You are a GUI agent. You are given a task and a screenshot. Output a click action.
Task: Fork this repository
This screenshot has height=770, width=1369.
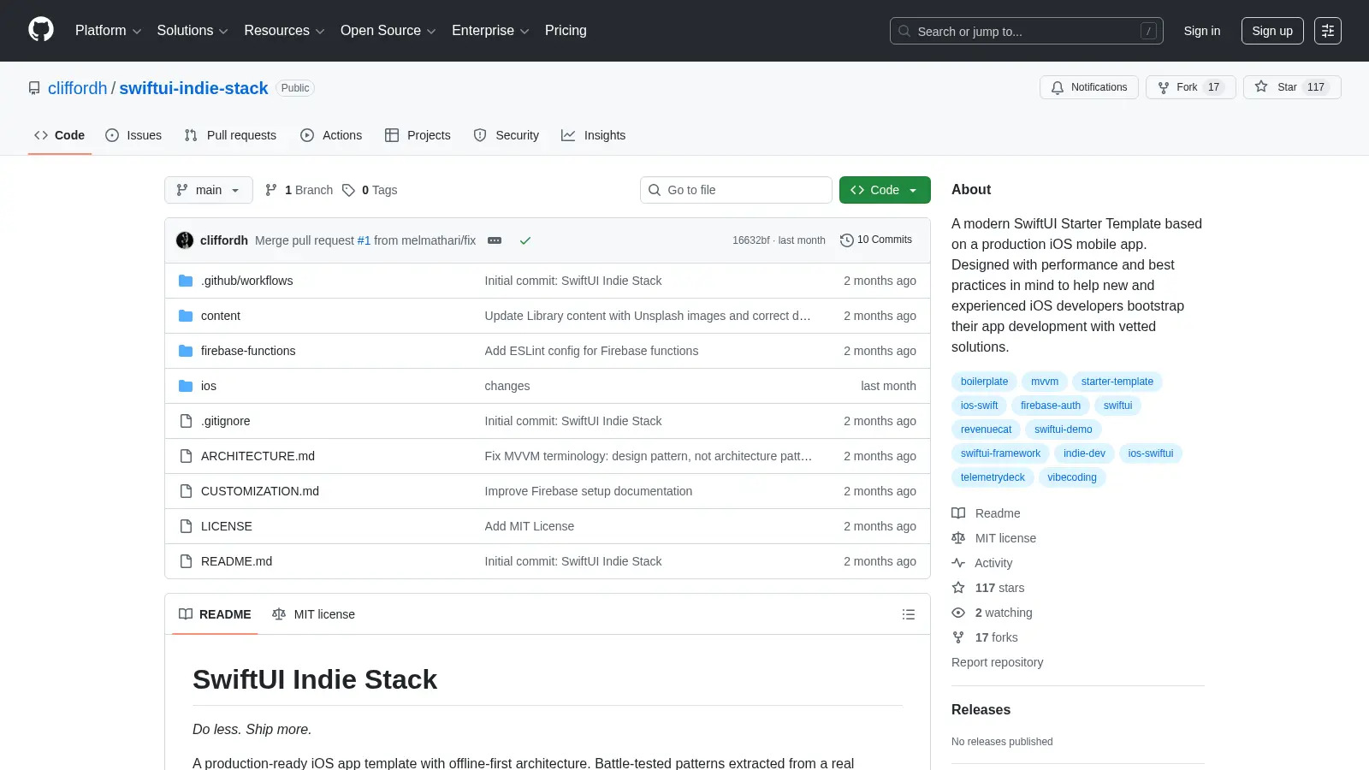tap(1190, 87)
